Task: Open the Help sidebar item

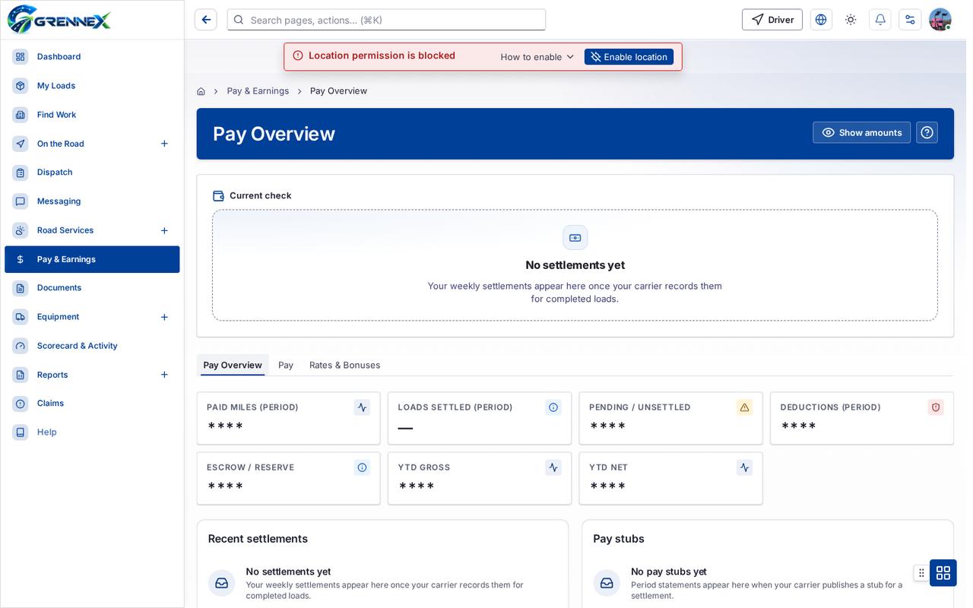Action: (92, 432)
